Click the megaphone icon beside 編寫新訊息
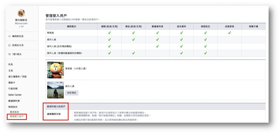 [x=10, y=36]
